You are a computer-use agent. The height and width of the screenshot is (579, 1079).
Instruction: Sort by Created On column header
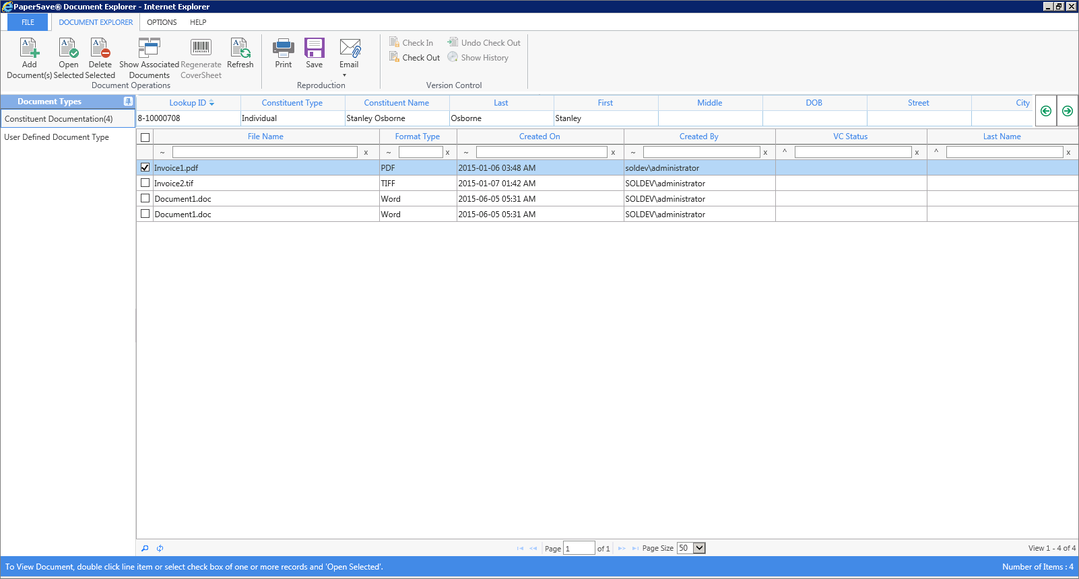pos(539,137)
